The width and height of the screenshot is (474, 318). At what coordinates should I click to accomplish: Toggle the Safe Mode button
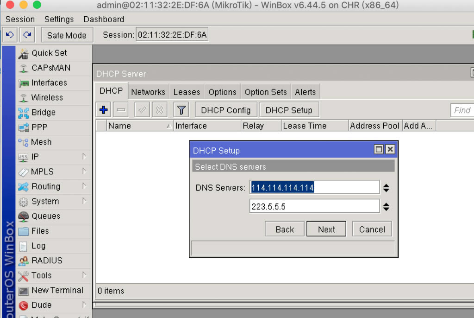point(67,35)
